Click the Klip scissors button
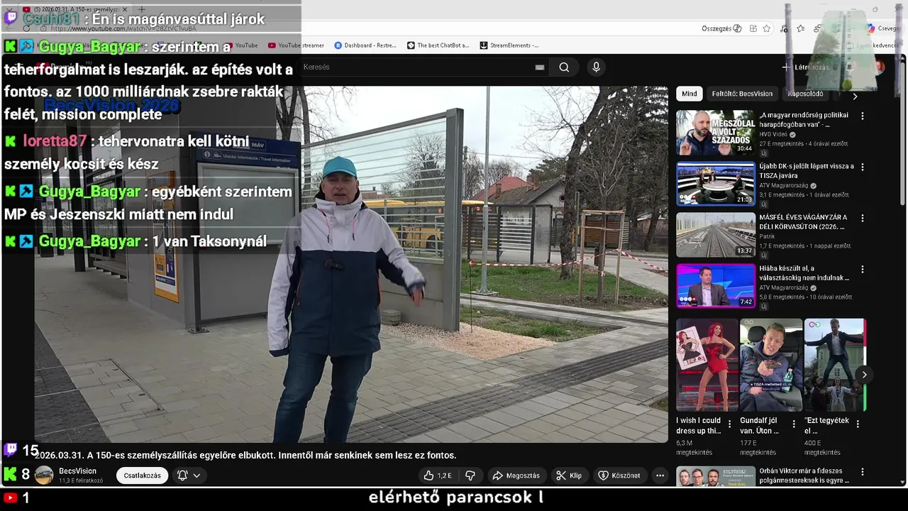The image size is (908, 511). [x=569, y=476]
